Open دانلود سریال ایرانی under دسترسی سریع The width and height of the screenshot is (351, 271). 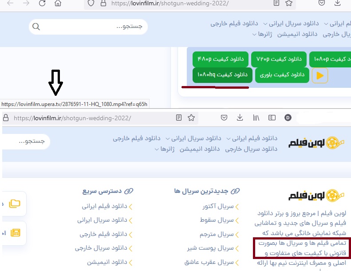(102, 220)
